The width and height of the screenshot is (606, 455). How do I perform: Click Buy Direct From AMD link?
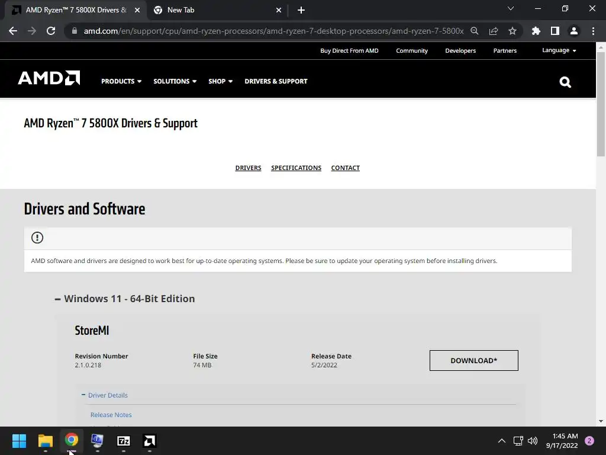[x=349, y=51]
